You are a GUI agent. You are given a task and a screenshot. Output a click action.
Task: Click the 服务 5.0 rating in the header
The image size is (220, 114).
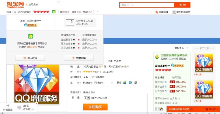(x=76, y=12)
